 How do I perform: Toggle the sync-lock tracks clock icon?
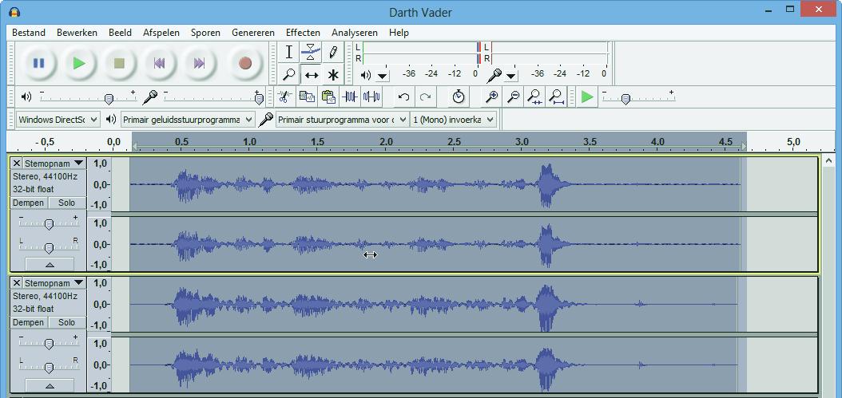458,97
